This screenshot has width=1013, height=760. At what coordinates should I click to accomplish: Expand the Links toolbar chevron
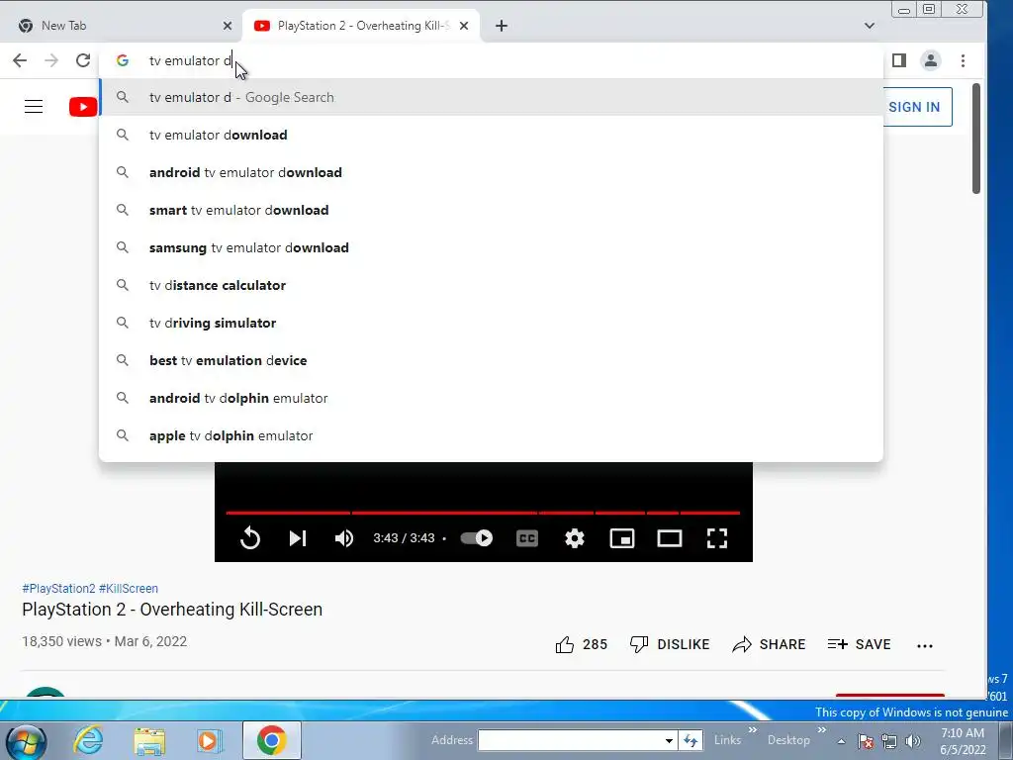(x=753, y=730)
